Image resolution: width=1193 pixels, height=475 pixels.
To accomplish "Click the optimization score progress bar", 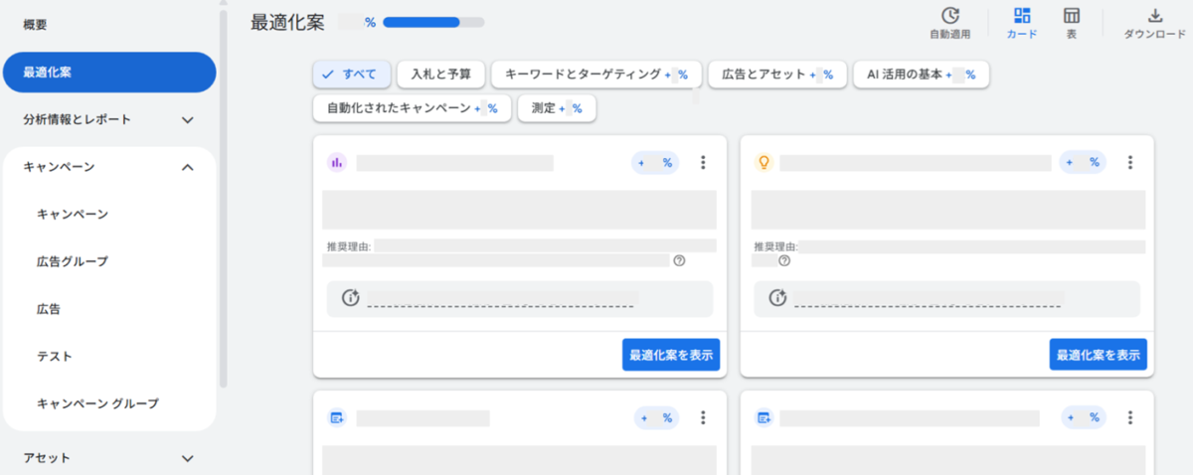I will 433,22.
